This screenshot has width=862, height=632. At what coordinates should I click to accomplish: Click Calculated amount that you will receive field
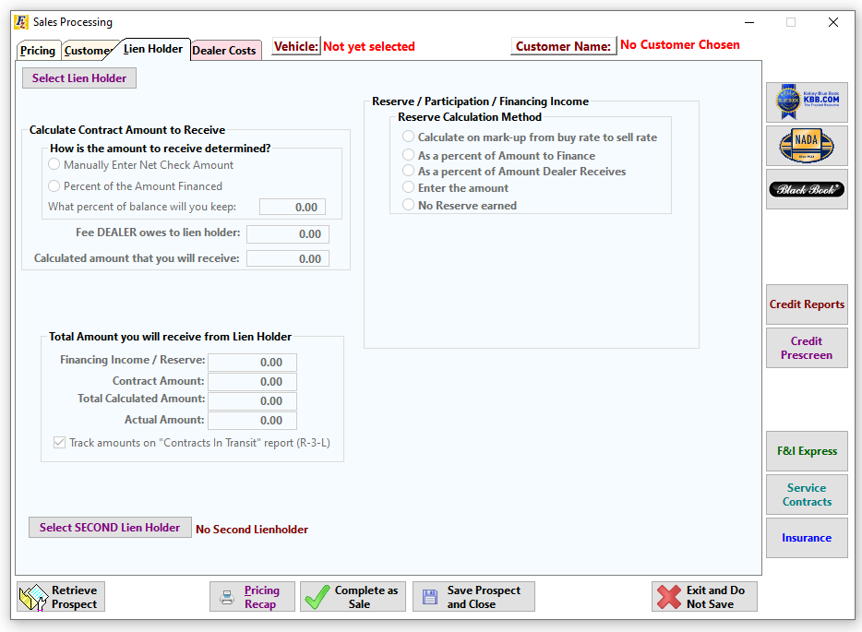coord(288,259)
